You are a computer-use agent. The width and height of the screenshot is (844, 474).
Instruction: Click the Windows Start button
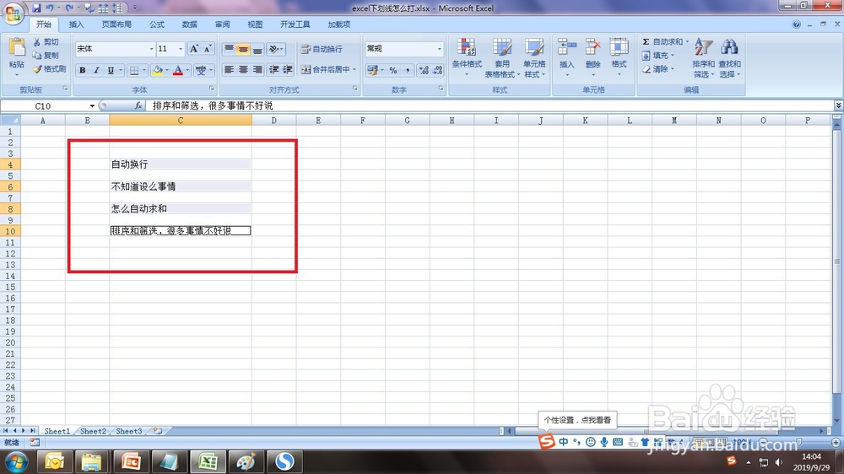click(x=16, y=461)
